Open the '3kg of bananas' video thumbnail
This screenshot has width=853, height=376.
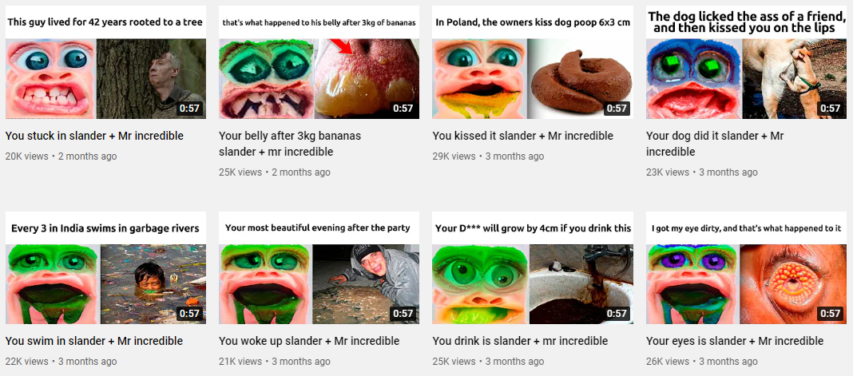coord(319,62)
